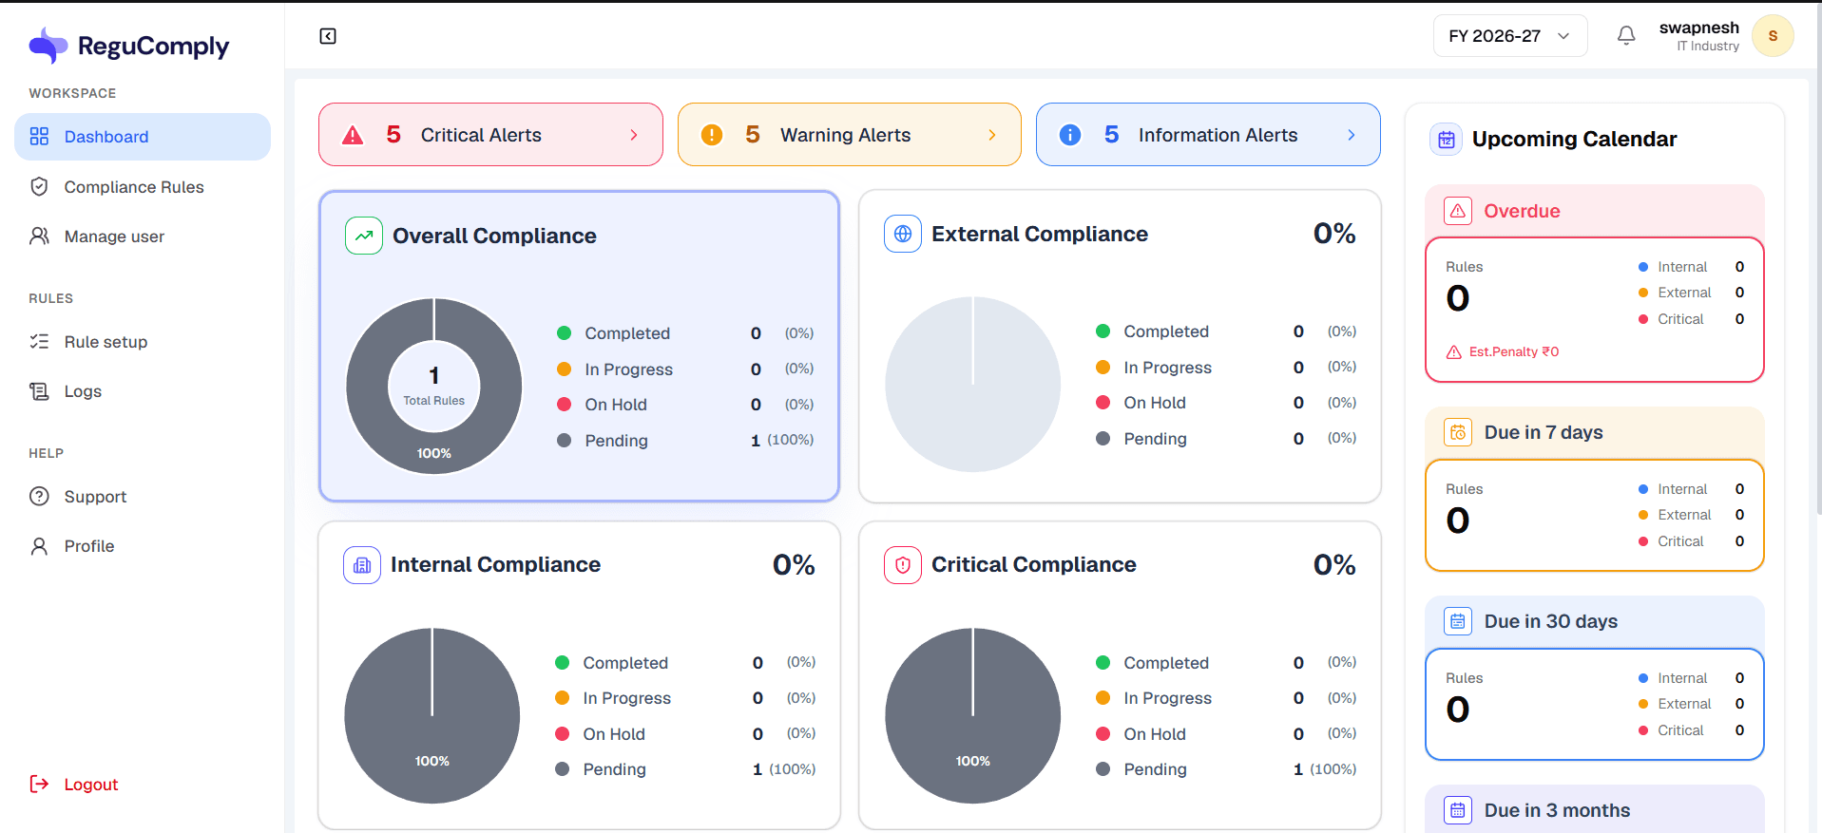Expand Information Alerts via its chevron
The height and width of the screenshot is (833, 1822).
tap(1352, 135)
